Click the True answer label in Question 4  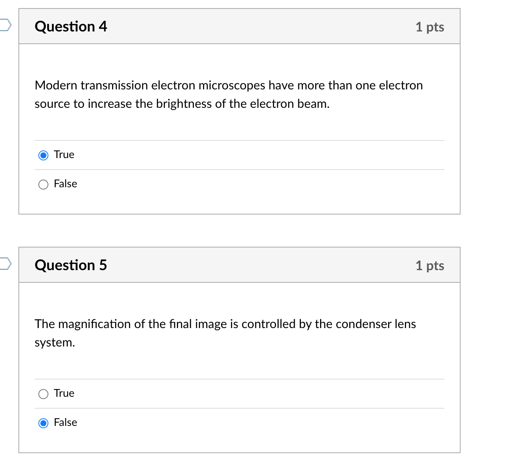point(64,155)
